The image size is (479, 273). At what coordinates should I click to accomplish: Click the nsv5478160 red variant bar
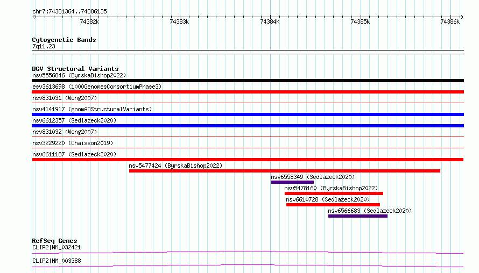pyautogui.click(x=334, y=193)
